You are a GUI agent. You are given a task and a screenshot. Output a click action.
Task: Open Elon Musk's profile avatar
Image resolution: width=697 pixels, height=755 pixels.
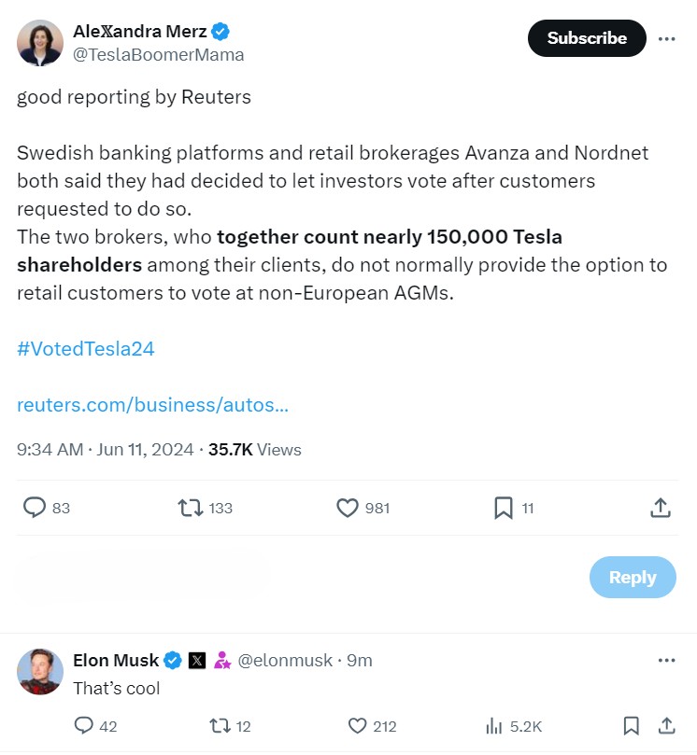tap(40, 671)
